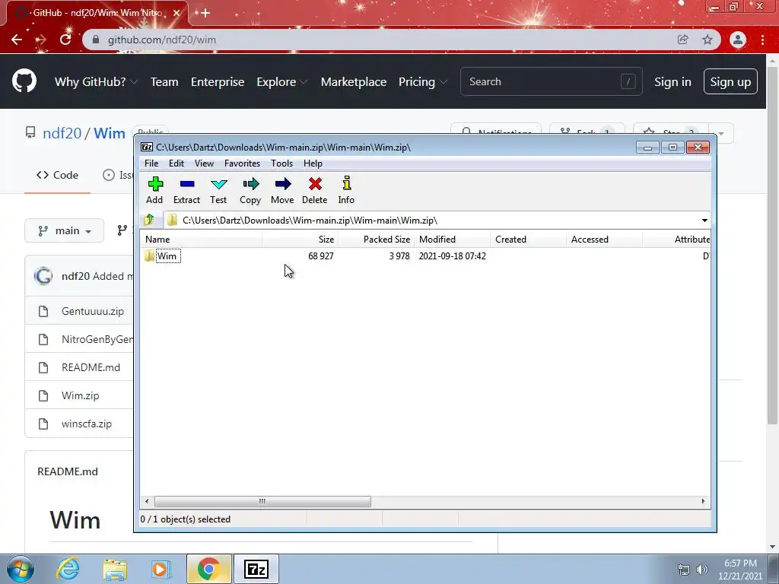
Task: Open the Windows Start menu
Action: pyautogui.click(x=21, y=569)
